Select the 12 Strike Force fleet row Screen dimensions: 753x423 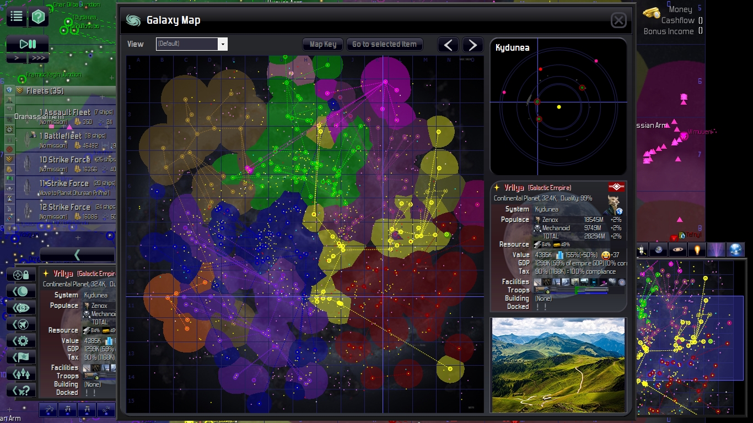66,211
